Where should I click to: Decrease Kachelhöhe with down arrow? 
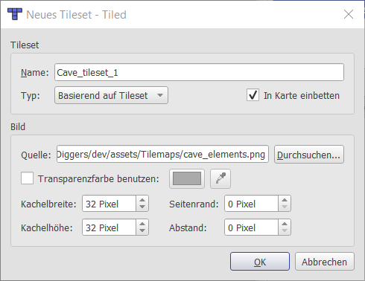pyautogui.click(x=142, y=231)
